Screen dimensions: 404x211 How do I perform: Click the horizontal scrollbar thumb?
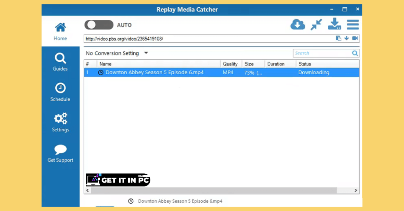pos(214,191)
